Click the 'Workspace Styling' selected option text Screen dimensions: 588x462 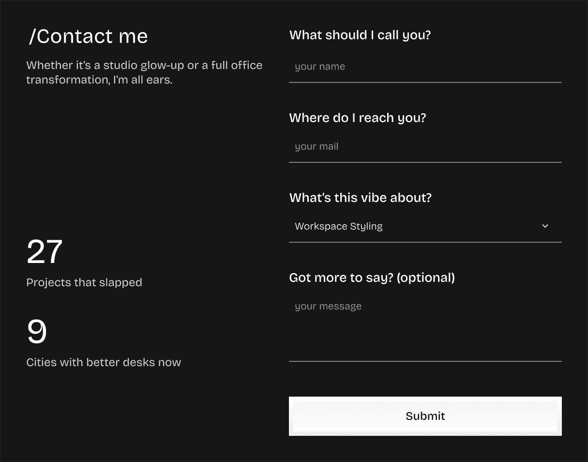click(x=339, y=226)
